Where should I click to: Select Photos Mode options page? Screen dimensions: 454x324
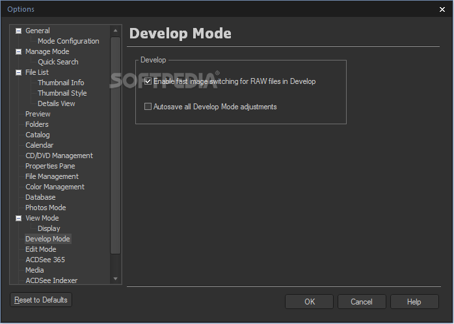[46, 208]
